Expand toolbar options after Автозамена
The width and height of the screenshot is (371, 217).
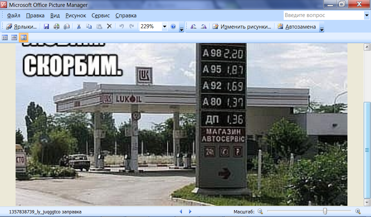click(x=322, y=28)
